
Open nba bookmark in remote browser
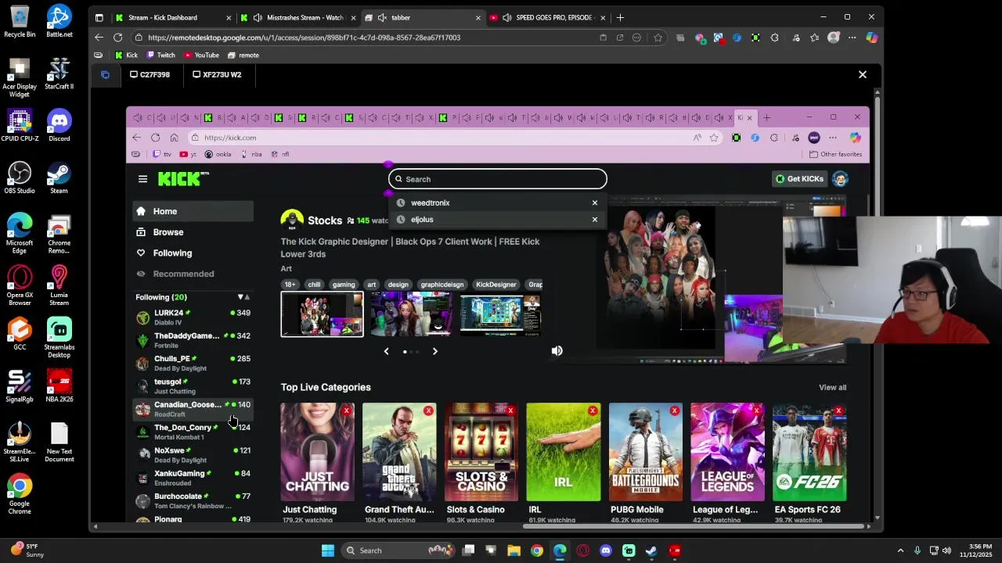coord(251,154)
